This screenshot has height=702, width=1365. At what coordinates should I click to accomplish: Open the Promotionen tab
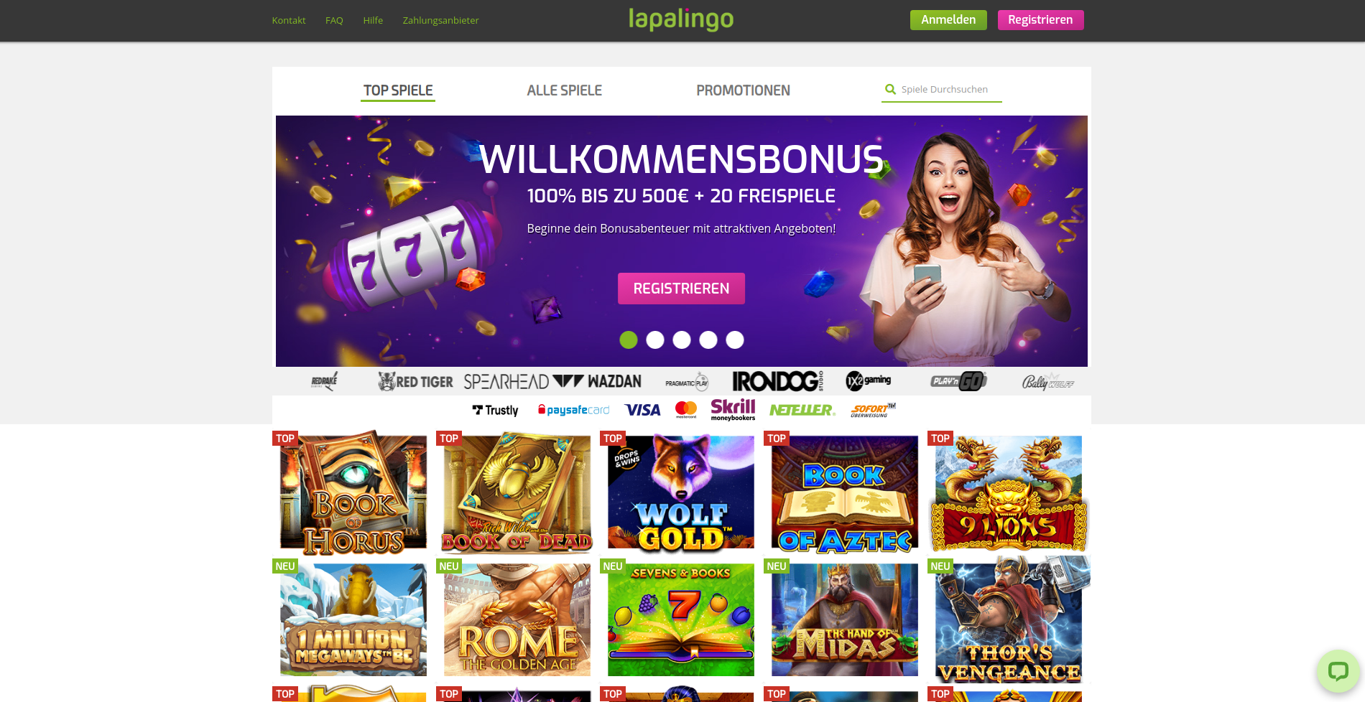743,90
